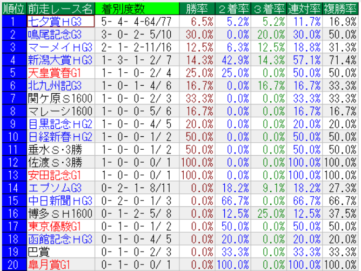The image size is (361, 271).
Task: Click the 5- 4- 4-64/77 record cell
Action: [x=137, y=22]
